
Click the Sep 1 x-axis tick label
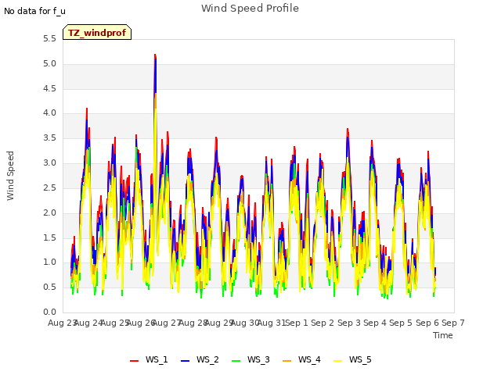(x=297, y=323)
